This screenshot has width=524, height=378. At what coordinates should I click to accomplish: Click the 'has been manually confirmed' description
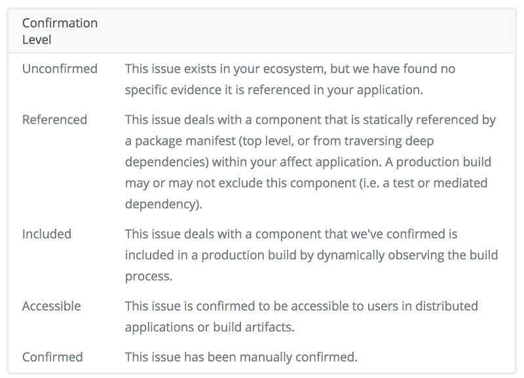coord(241,357)
